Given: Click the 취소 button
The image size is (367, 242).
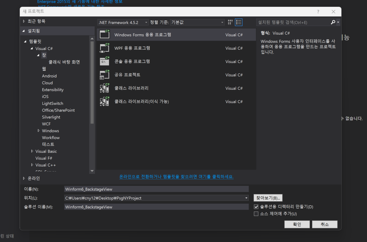Looking at the screenshot, I should tap(325, 224).
